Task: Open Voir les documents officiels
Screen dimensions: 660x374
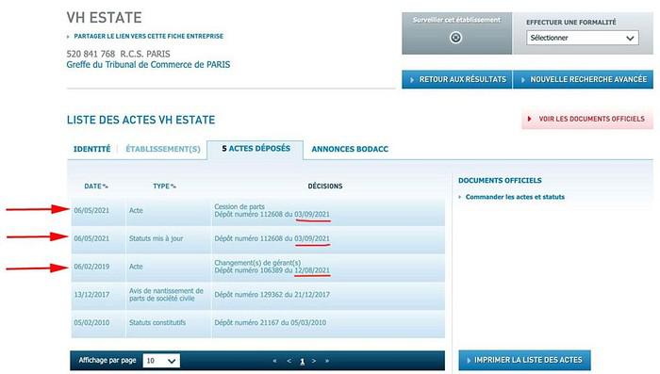Action: tap(587, 119)
